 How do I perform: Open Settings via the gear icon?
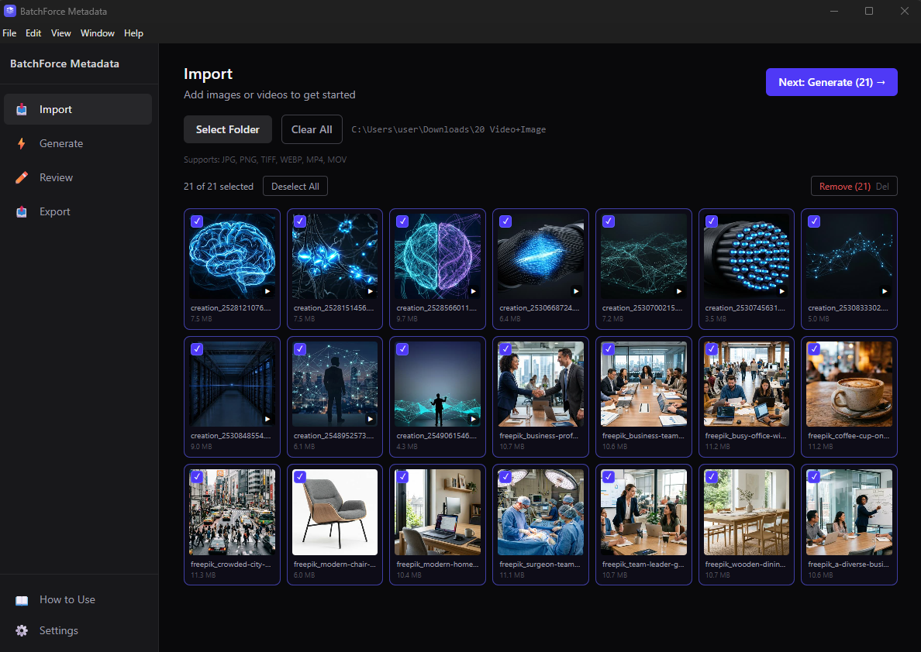click(x=21, y=630)
